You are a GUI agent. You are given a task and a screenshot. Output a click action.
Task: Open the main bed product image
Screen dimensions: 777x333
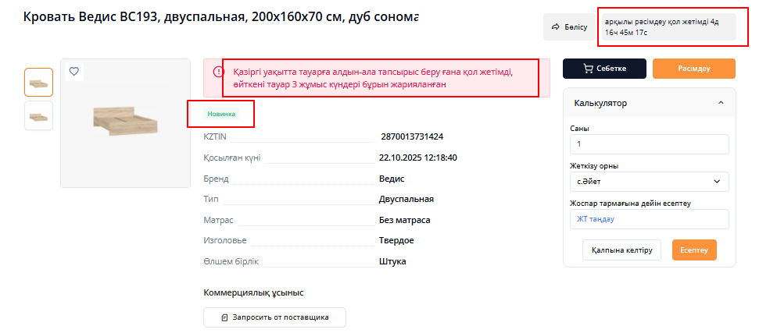coord(125,123)
